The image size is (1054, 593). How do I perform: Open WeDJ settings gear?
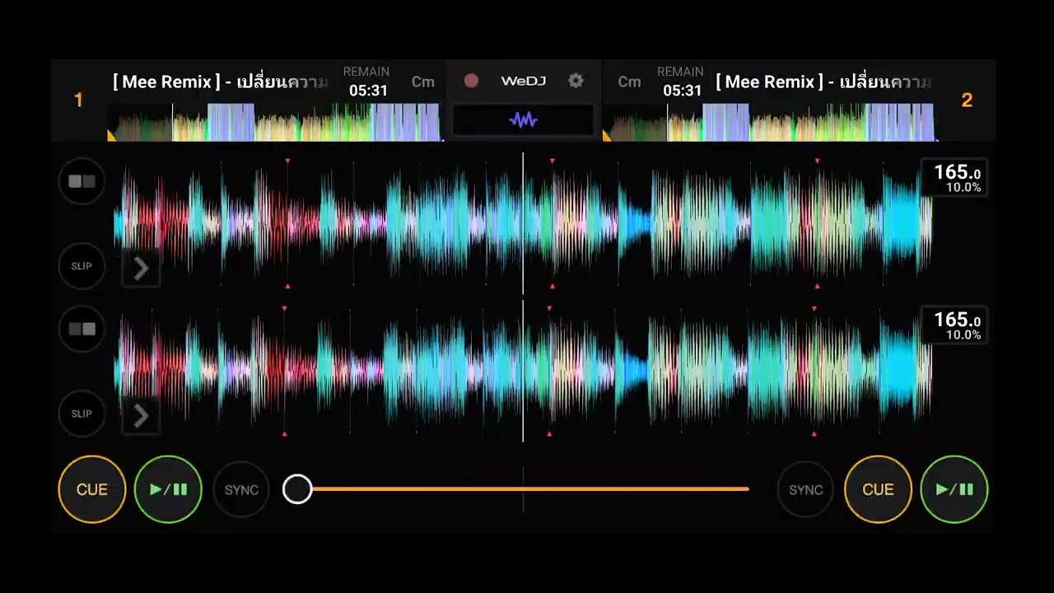(x=576, y=81)
